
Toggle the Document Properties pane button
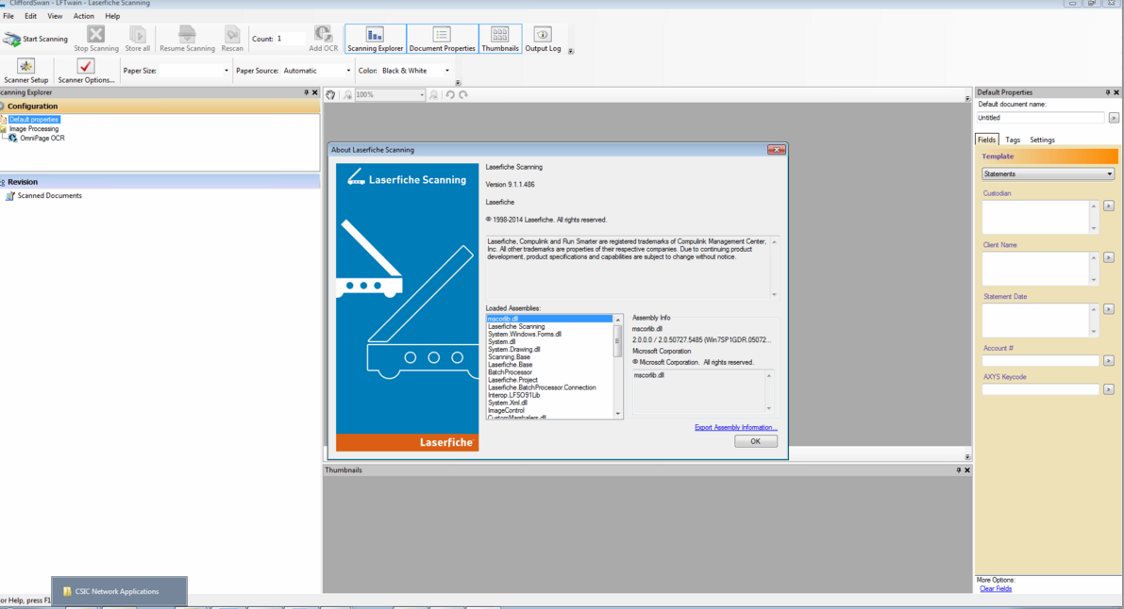(442, 39)
